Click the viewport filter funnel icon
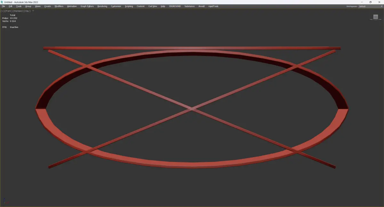 (33, 11)
